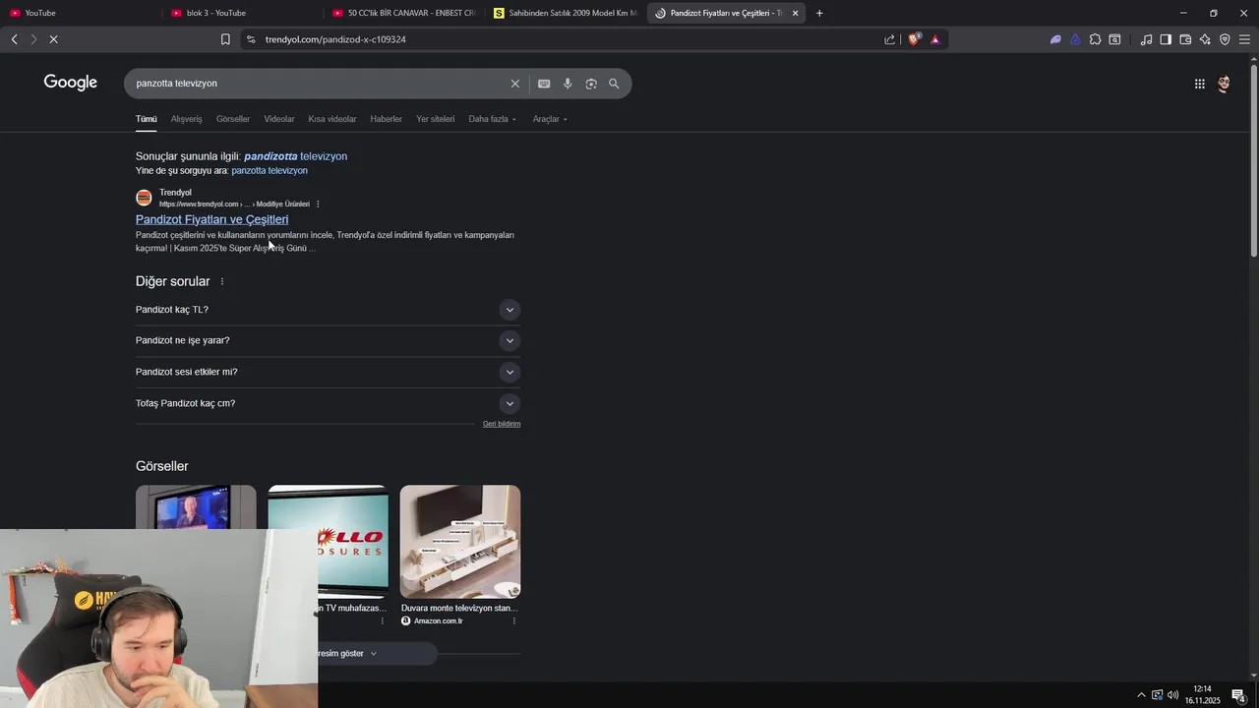The height and width of the screenshot is (708, 1259).
Task: Open the browser hamburger menu
Action: [1244, 39]
